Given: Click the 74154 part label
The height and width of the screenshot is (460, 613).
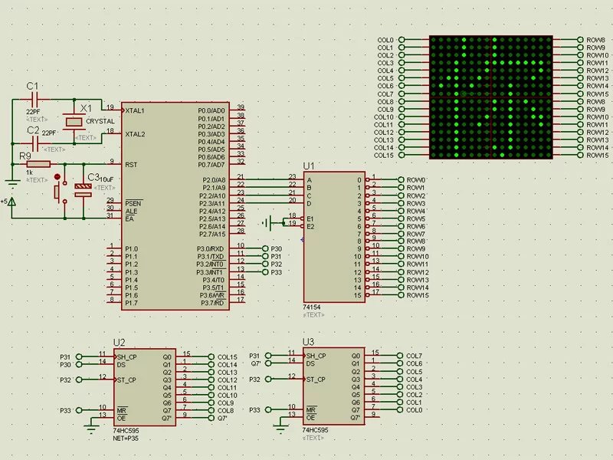Looking at the screenshot, I should tap(312, 307).
